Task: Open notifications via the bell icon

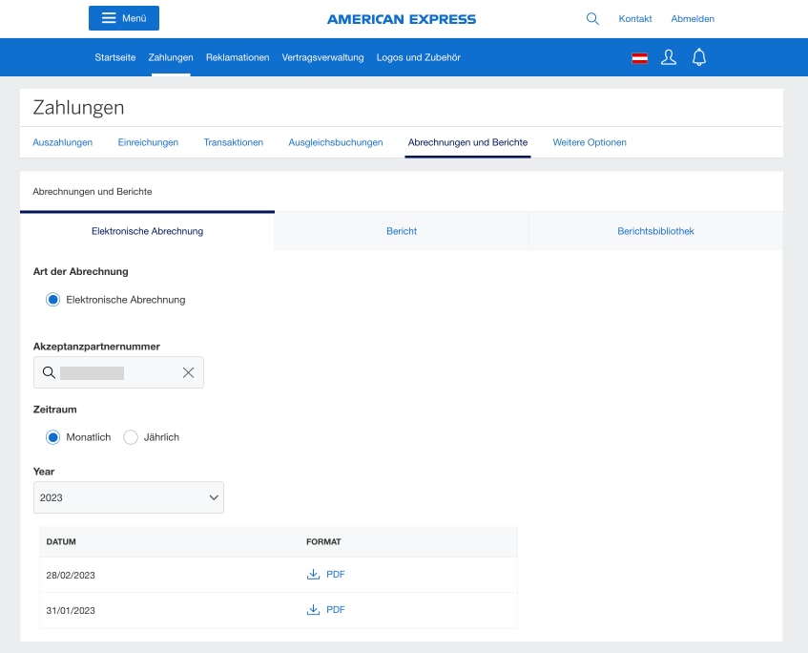Action: coord(699,56)
